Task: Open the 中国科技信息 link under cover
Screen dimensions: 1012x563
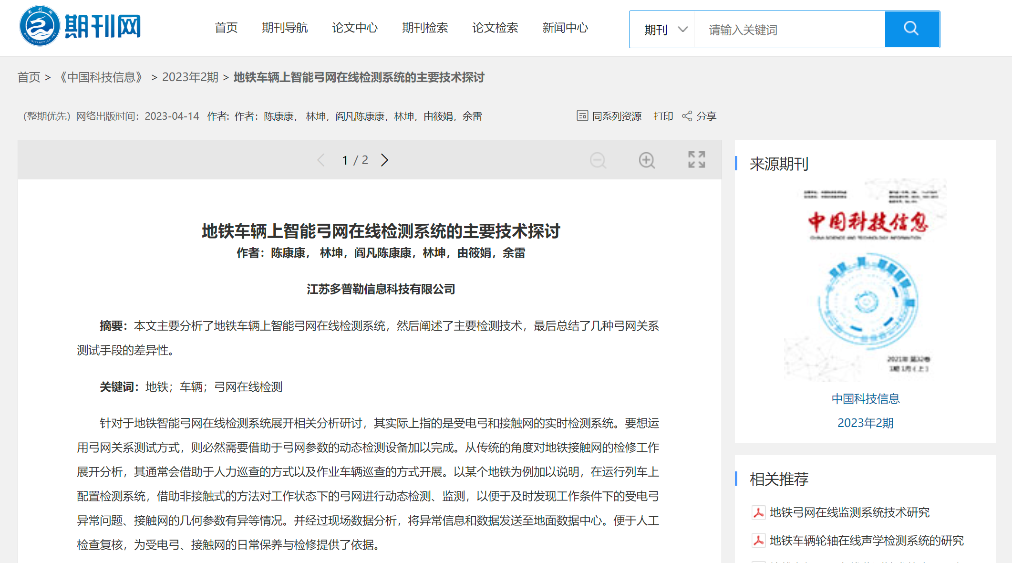Action: (866, 399)
